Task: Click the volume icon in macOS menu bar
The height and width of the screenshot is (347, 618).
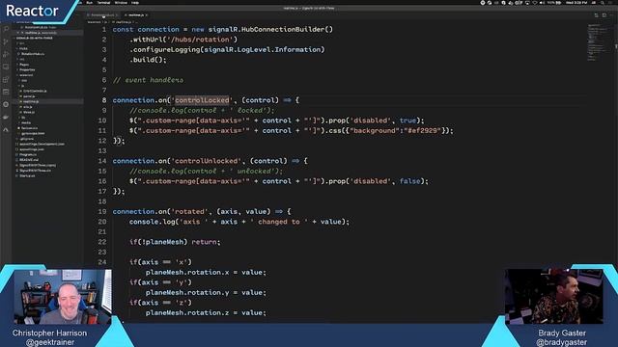Action: [x=542, y=3]
